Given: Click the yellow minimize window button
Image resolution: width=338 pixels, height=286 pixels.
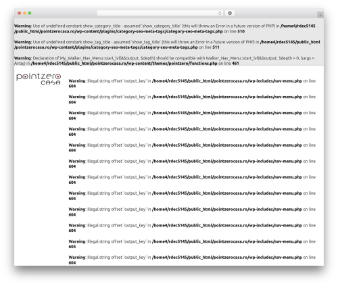Looking at the screenshot, I should [24, 14].
